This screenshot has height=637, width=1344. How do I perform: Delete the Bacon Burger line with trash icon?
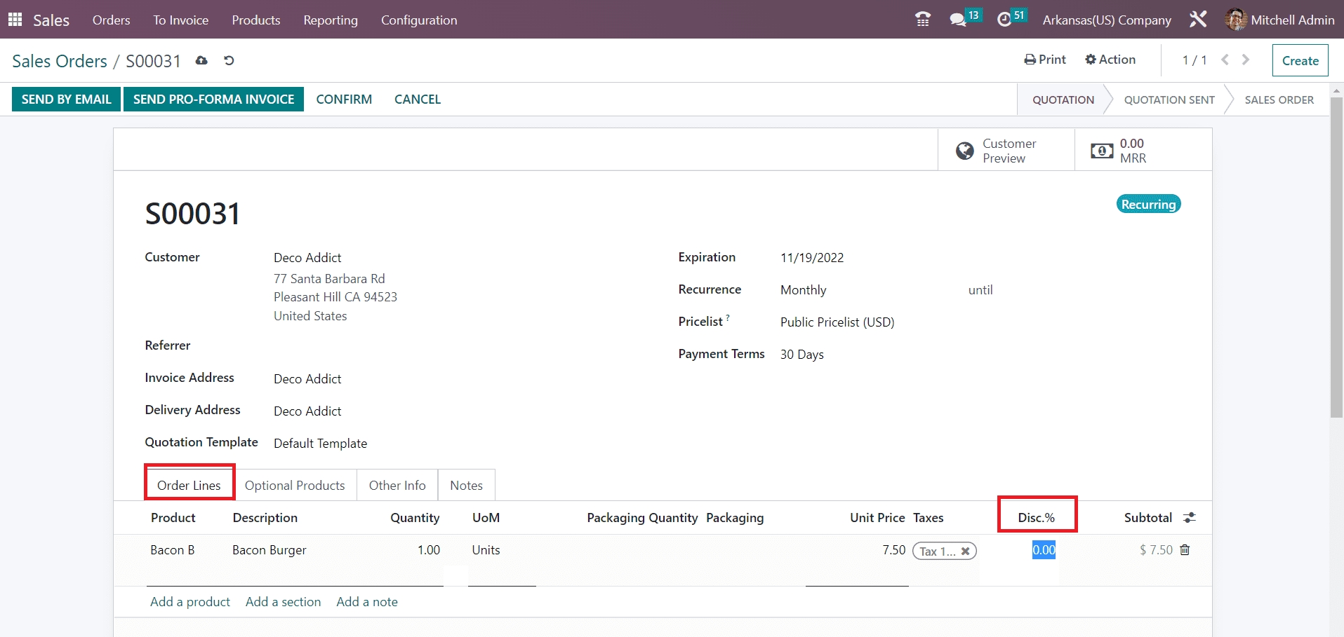[1185, 550]
